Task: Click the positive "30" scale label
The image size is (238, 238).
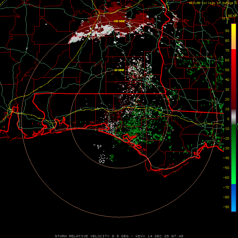Action: pyautogui.click(x=227, y=90)
